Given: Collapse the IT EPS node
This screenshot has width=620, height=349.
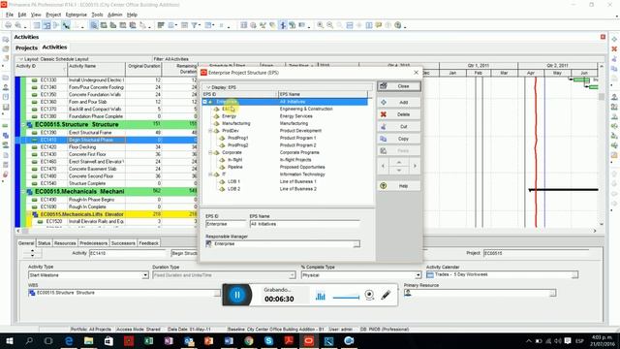Looking at the screenshot, I should pos(210,174).
